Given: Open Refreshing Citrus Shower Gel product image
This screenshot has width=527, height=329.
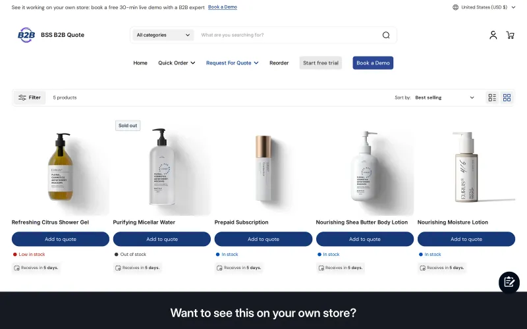Looking at the screenshot, I should 61,167.
